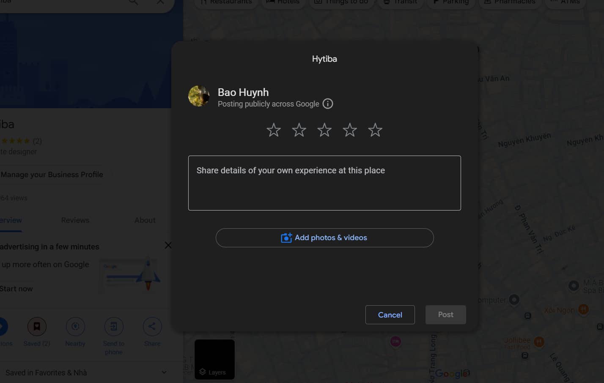Viewport: 604px width, 383px height.
Task: Click the Send to phone icon
Action: [114, 326]
